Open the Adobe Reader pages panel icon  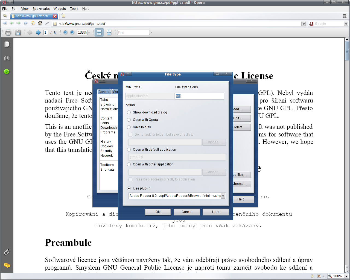click(7, 44)
